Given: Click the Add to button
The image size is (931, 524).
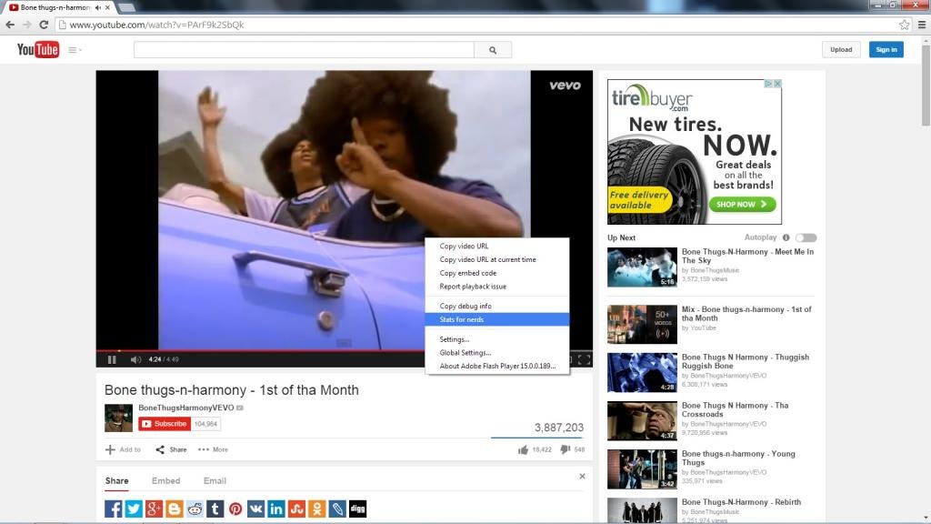Looking at the screenshot, I should (123, 449).
